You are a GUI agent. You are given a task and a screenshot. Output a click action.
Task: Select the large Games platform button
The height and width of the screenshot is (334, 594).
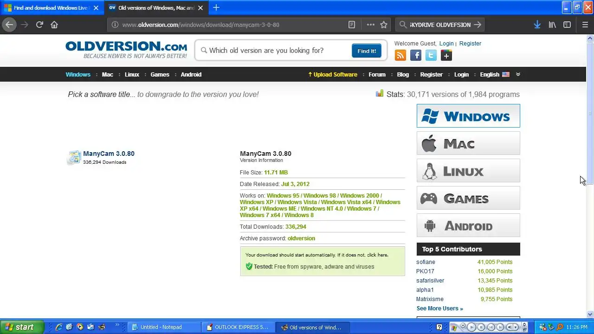[468, 198]
